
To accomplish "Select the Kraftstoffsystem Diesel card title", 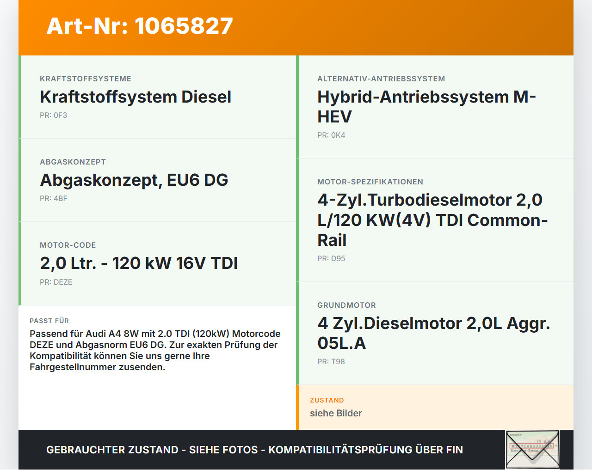I will tap(136, 97).
